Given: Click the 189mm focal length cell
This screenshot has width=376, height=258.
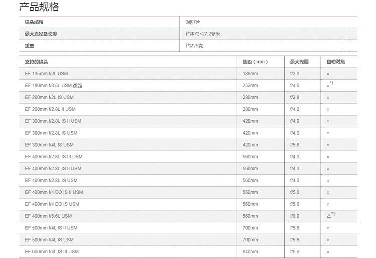Looking at the screenshot, I should (250, 74).
